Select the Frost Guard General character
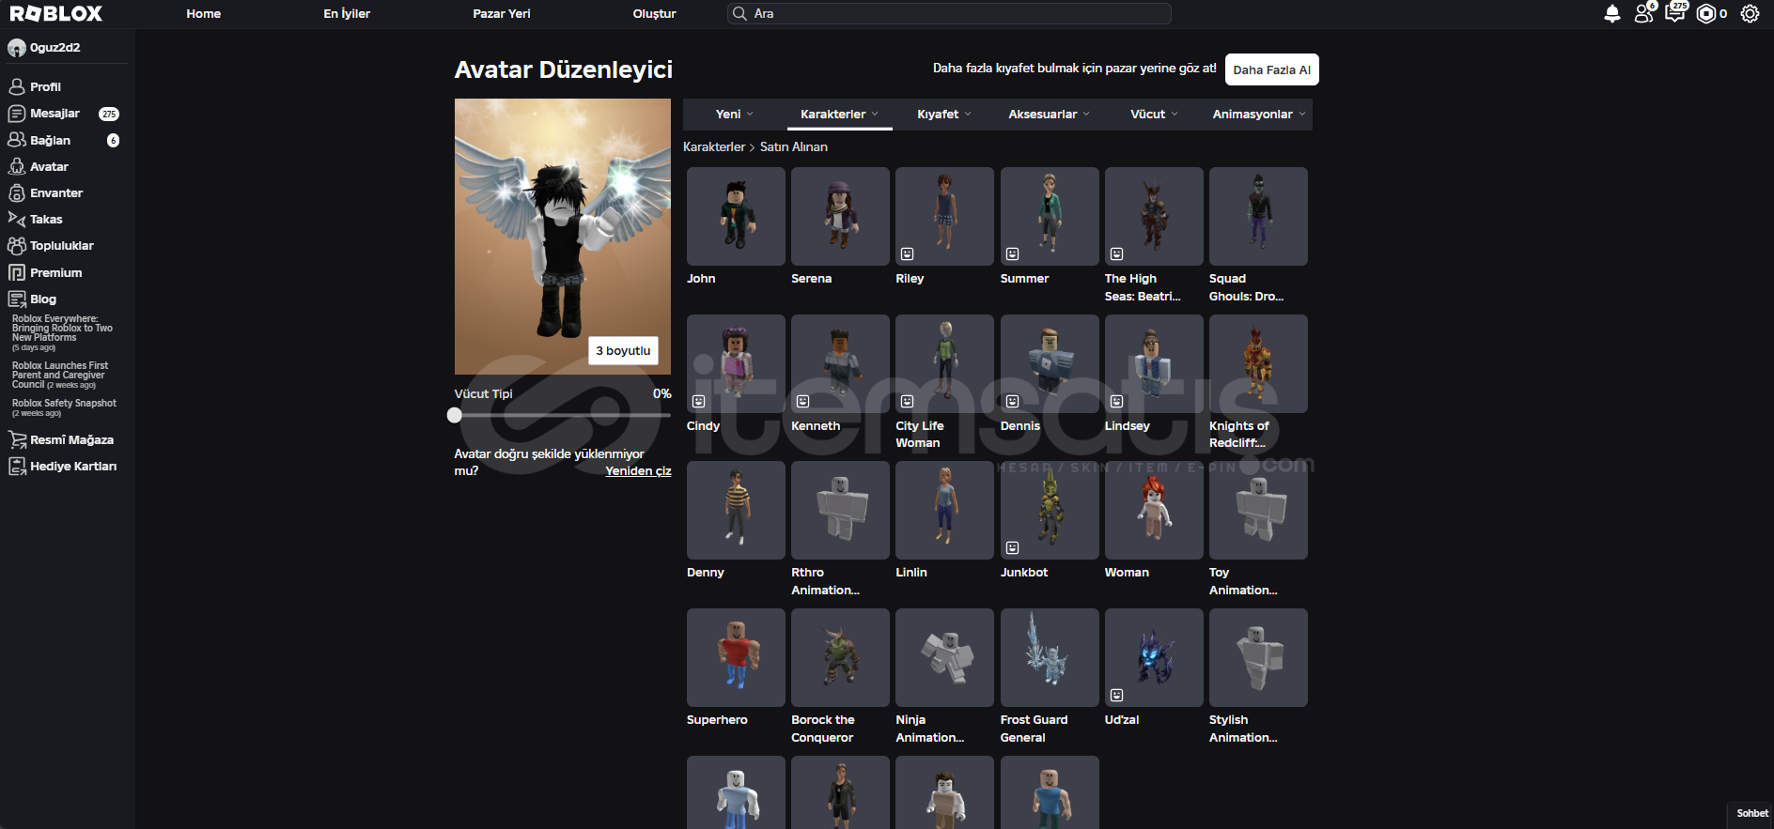Viewport: 1774px width, 829px height. click(x=1049, y=657)
